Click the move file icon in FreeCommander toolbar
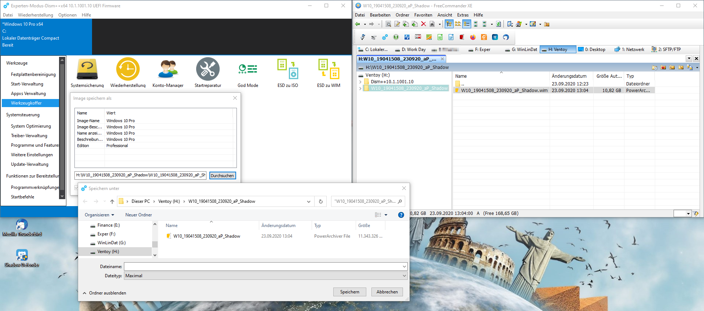The image size is (704, 311). 415,24
